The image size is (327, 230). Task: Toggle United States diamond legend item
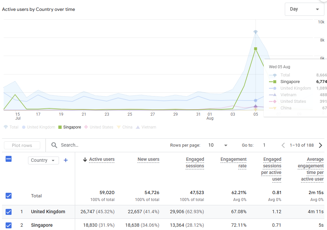[99, 127]
